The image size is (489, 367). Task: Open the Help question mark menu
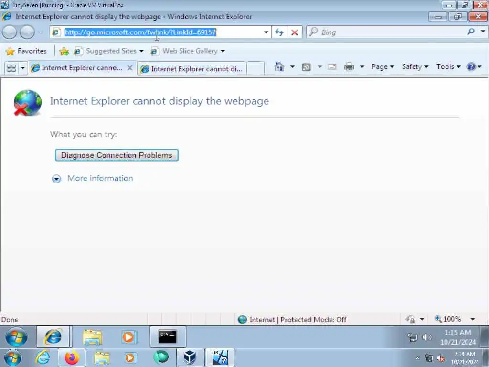[474, 67]
